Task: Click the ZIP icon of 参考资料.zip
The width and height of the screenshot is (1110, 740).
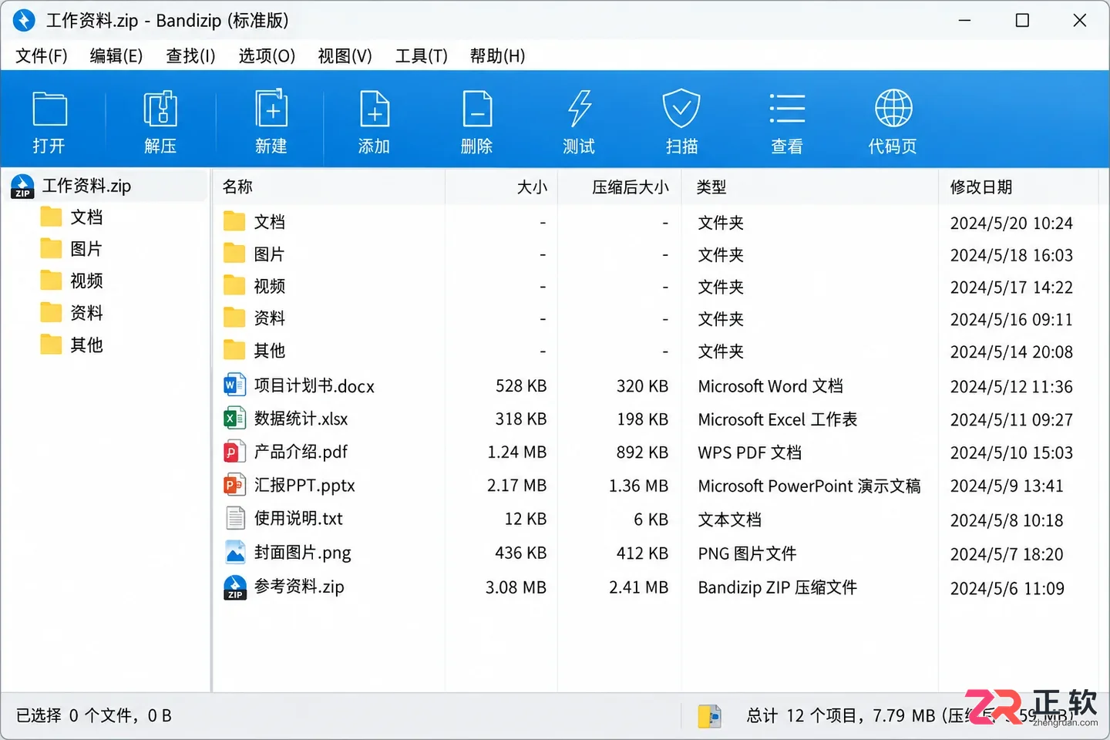Action: coord(235,587)
